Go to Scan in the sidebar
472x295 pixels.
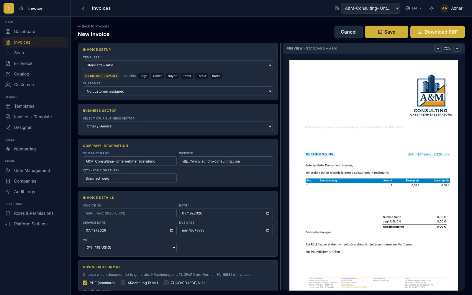[35, 53]
